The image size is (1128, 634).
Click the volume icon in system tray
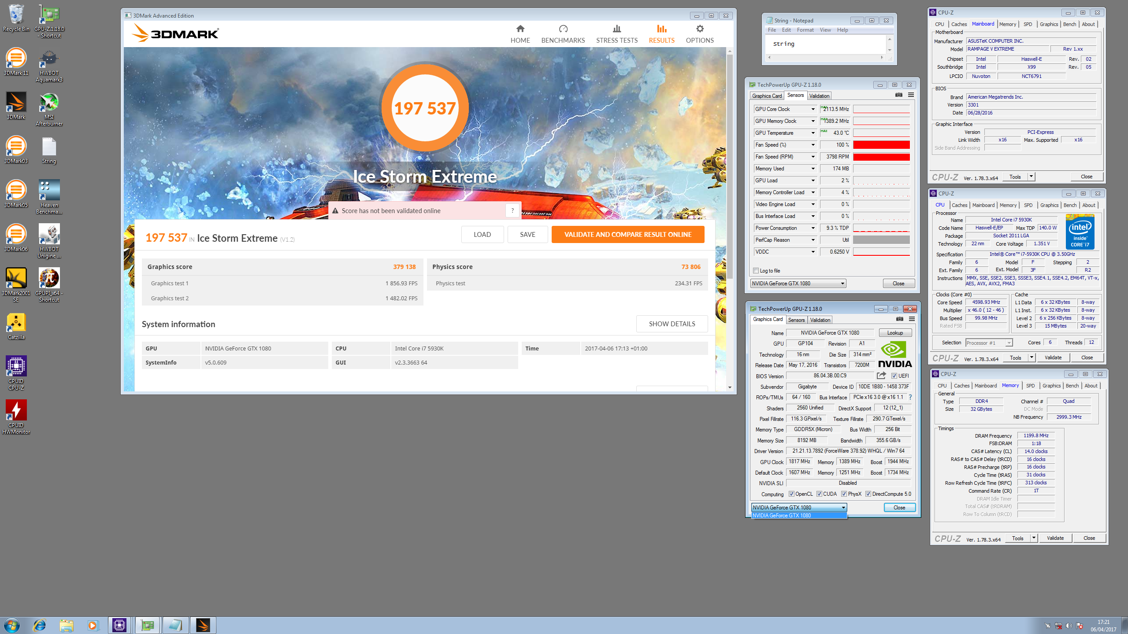coord(1068,626)
